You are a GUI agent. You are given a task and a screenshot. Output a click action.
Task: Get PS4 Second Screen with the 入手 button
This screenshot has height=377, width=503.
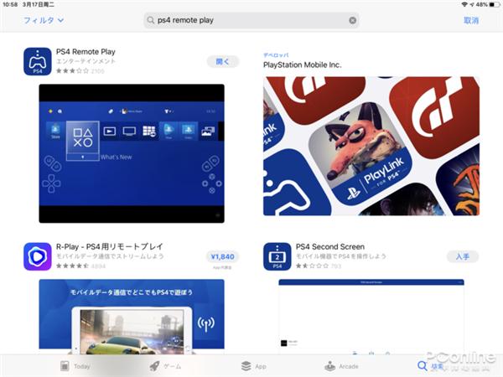(x=462, y=256)
